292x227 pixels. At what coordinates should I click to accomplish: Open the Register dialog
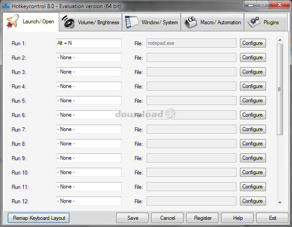[202, 218]
